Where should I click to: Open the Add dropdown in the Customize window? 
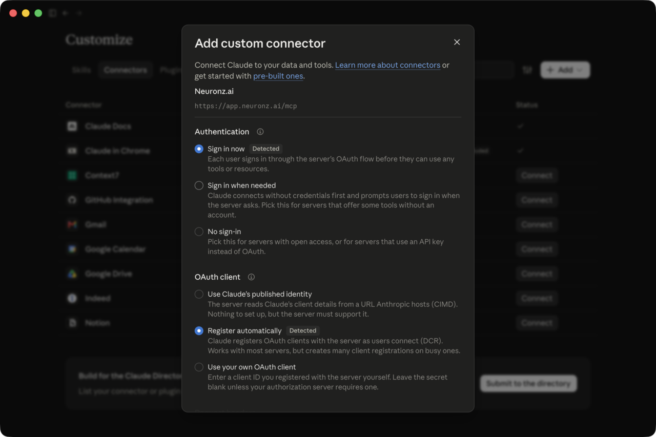pos(565,70)
